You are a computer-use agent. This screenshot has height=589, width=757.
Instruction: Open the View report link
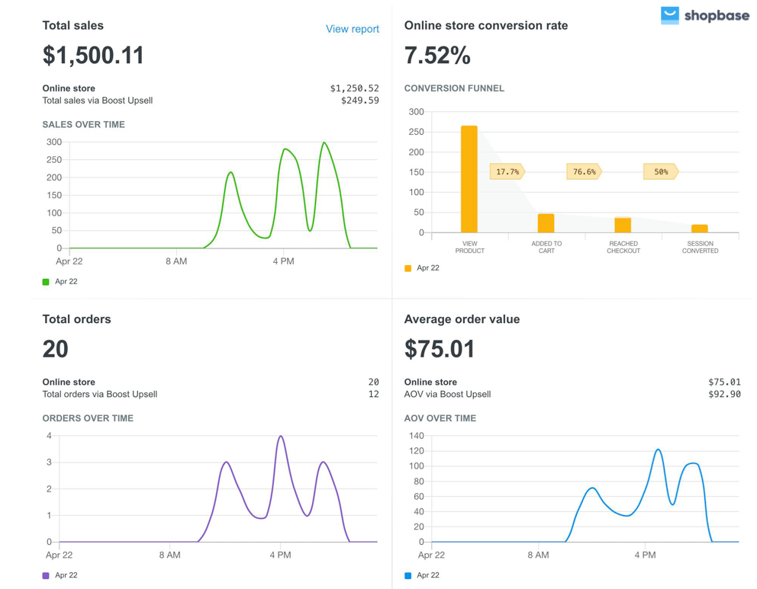352,29
